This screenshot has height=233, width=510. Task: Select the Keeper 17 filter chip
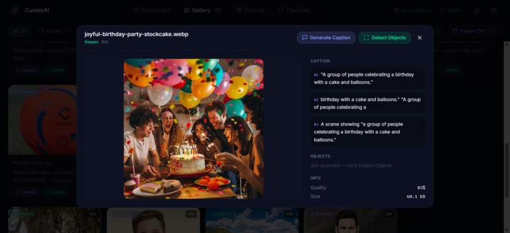tap(54, 31)
